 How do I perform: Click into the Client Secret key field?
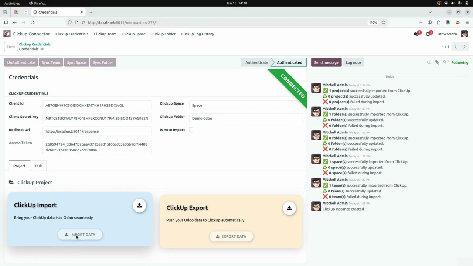97,118
